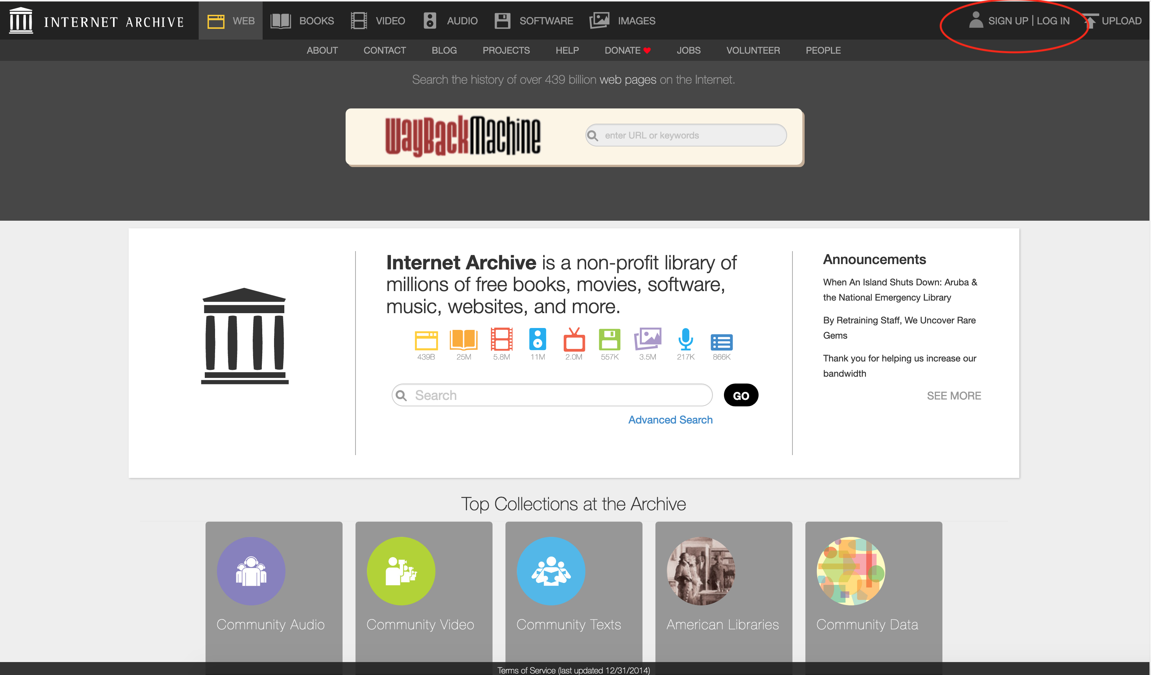Go to the BLOG page
The height and width of the screenshot is (675, 1151).
click(x=444, y=51)
